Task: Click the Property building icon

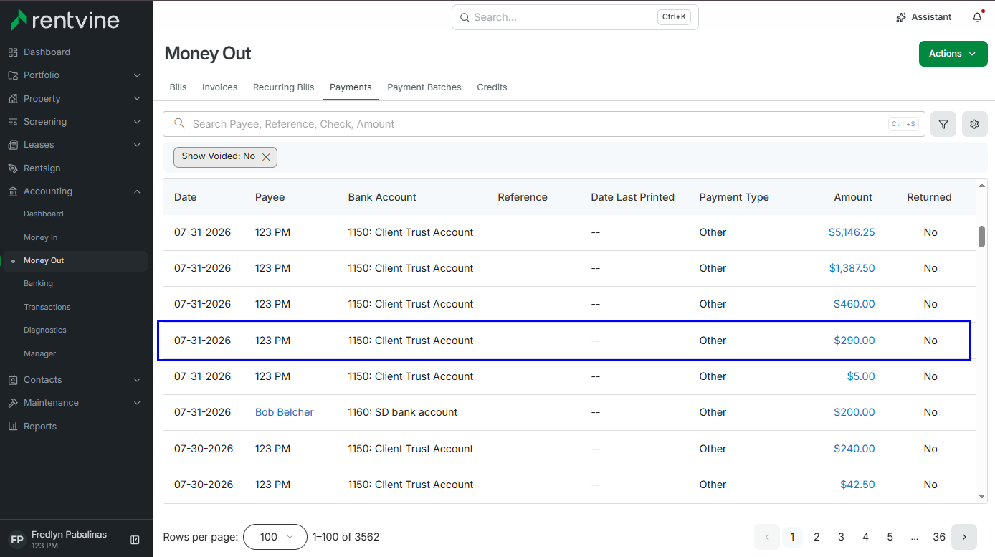Action: point(13,99)
